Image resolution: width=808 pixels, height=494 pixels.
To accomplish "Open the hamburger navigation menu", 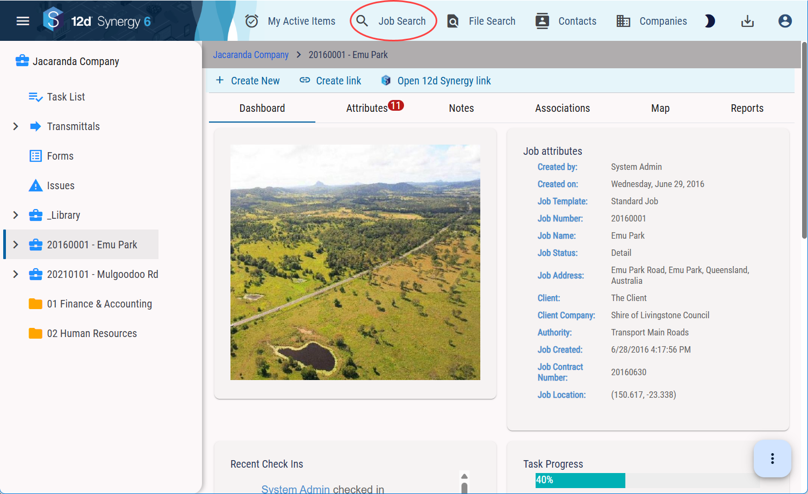I will 23,21.
